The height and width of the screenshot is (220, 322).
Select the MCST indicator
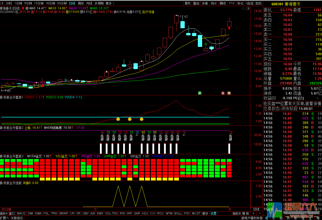(196, 213)
